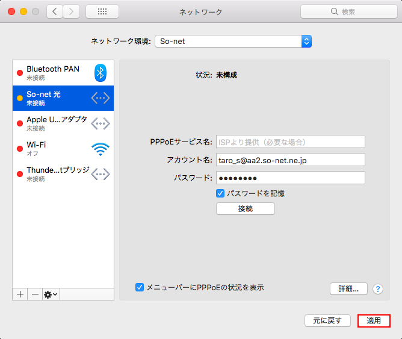Open the help question mark button
The image size is (402, 339).
click(378, 289)
